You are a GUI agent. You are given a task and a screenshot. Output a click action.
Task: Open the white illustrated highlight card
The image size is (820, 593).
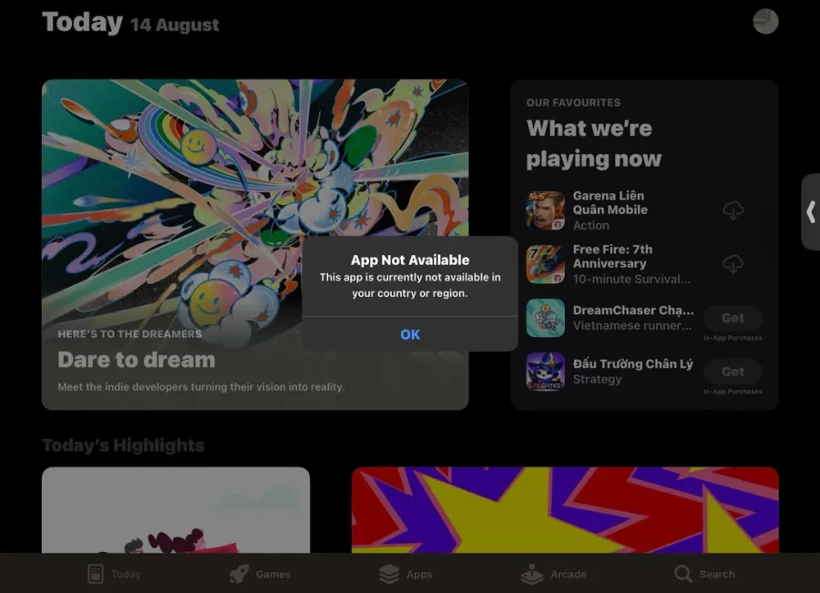[x=176, y=510]
